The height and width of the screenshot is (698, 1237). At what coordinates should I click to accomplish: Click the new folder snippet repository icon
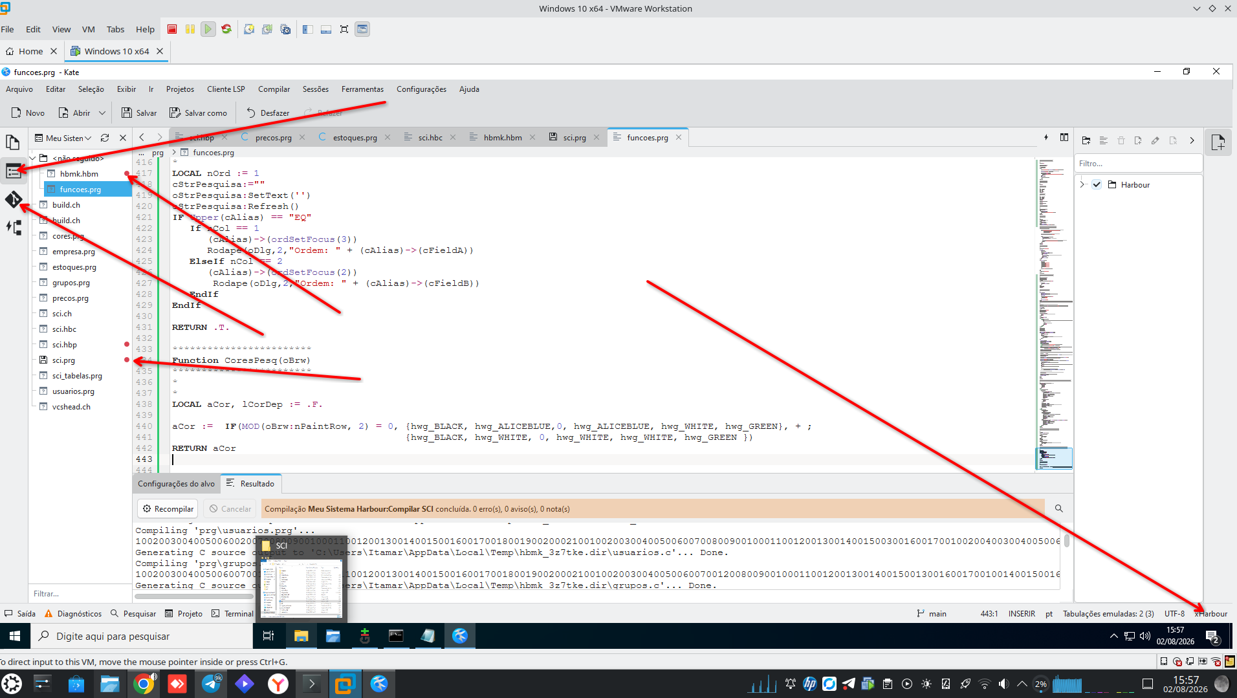1086,140
